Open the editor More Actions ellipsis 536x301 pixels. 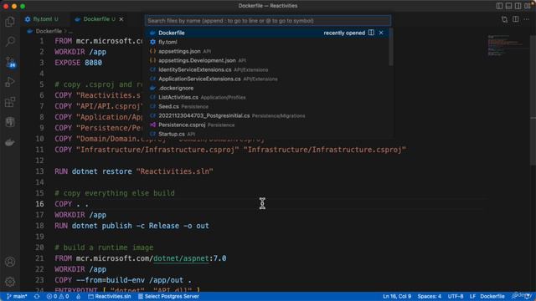pyautogui.click(x=527, y=19)
